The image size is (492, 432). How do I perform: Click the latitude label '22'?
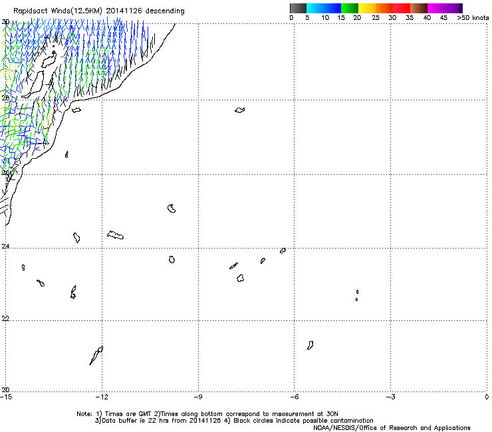[5, 318]
